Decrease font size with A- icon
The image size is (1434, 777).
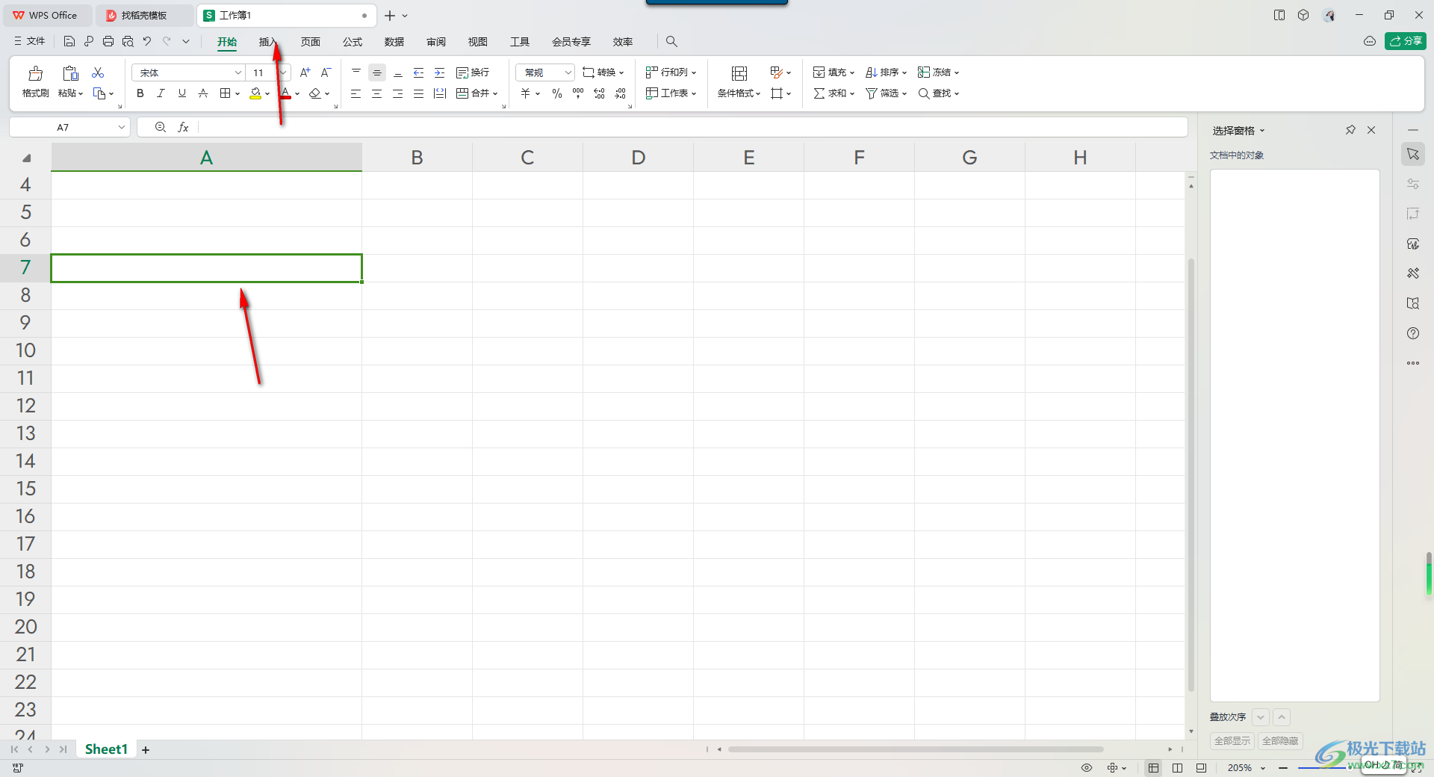pos(326,72)
